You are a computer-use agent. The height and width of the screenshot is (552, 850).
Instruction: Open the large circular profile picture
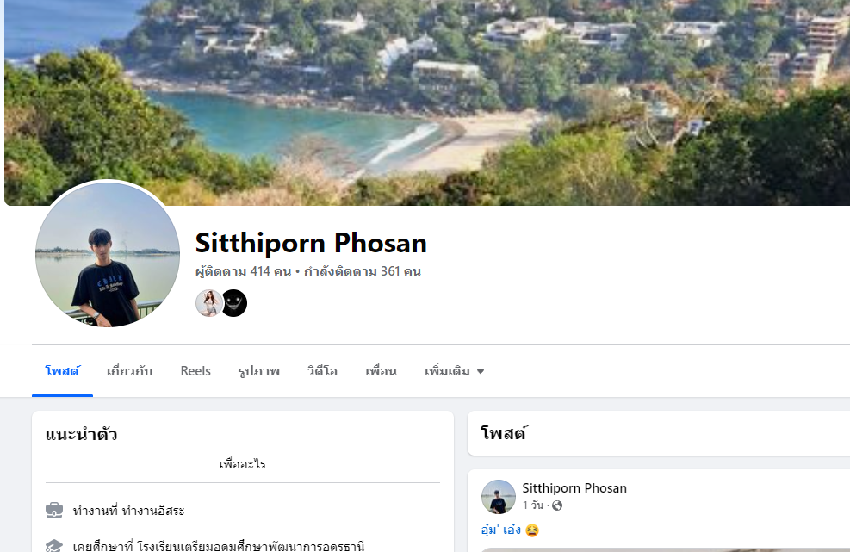click(108, 254)
